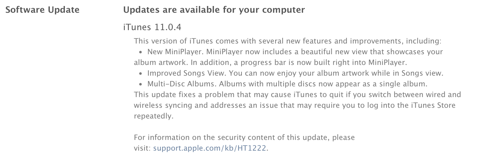Viewport: 487px width, 158px height.
Task: Click the 'Updates are available for your computer' heading
Action: tap(214, 10)
